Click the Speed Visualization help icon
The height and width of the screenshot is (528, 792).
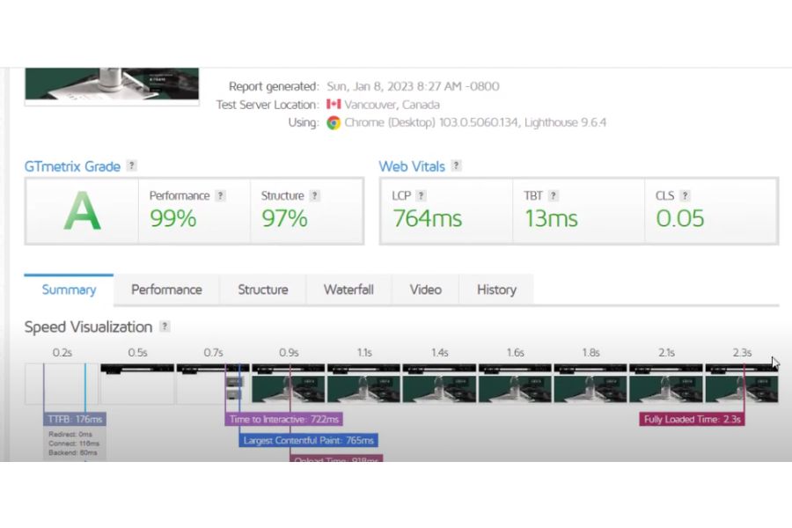click(165, 326)
